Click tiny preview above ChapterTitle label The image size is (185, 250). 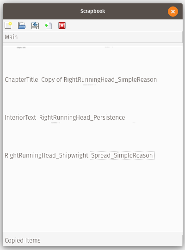click(21, 47)
